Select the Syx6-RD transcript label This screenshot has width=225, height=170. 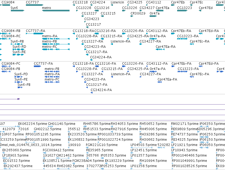19,47
